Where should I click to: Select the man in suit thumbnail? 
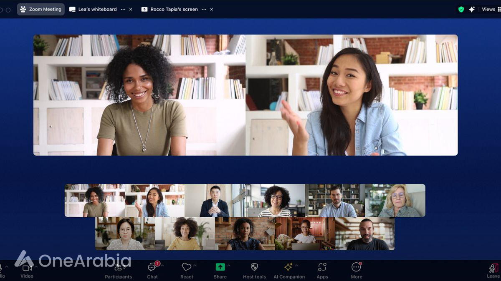pos(214,201)
